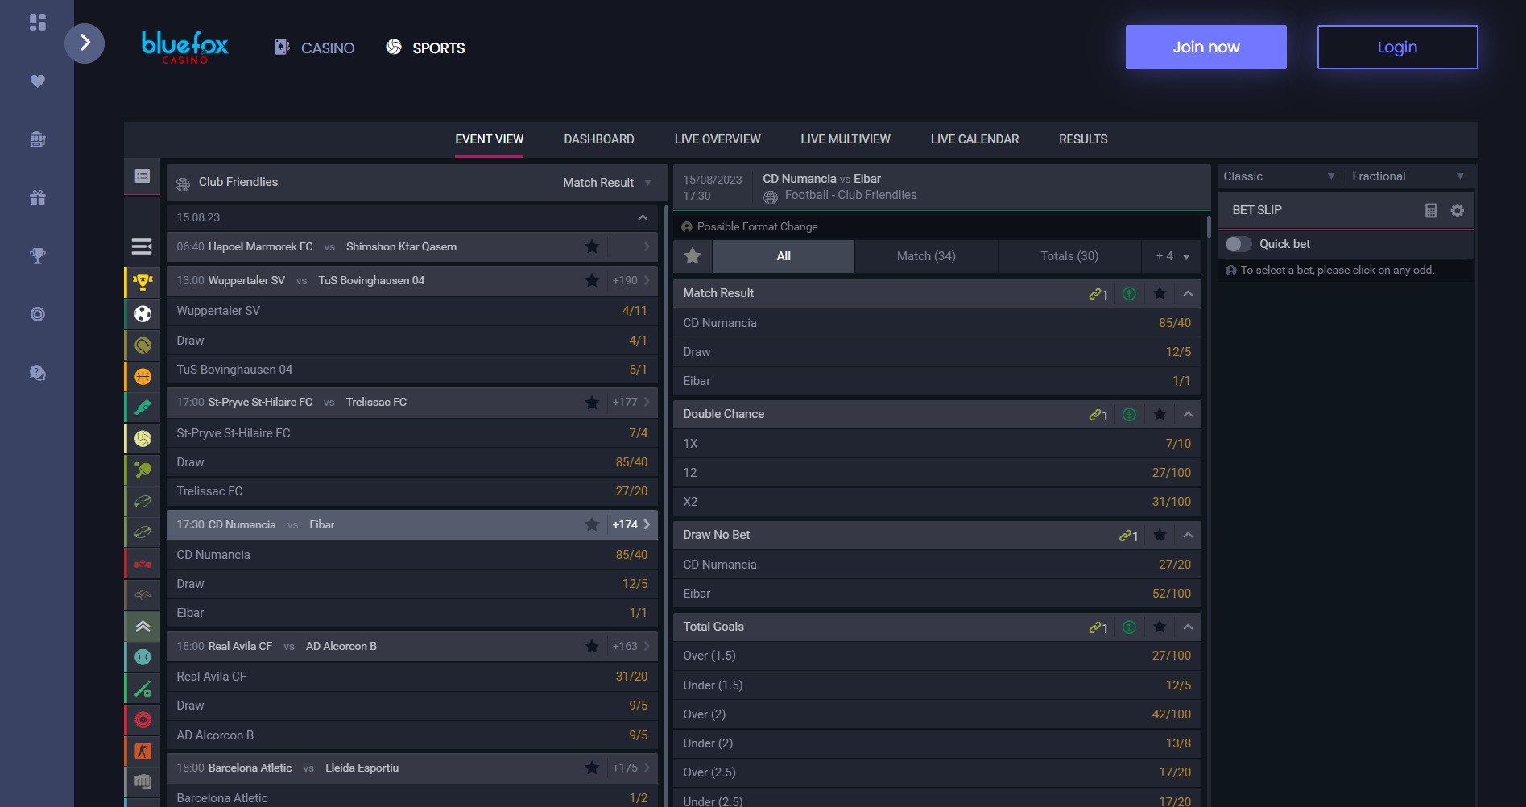Open the Match (34) markets tab

coord(925,256)
